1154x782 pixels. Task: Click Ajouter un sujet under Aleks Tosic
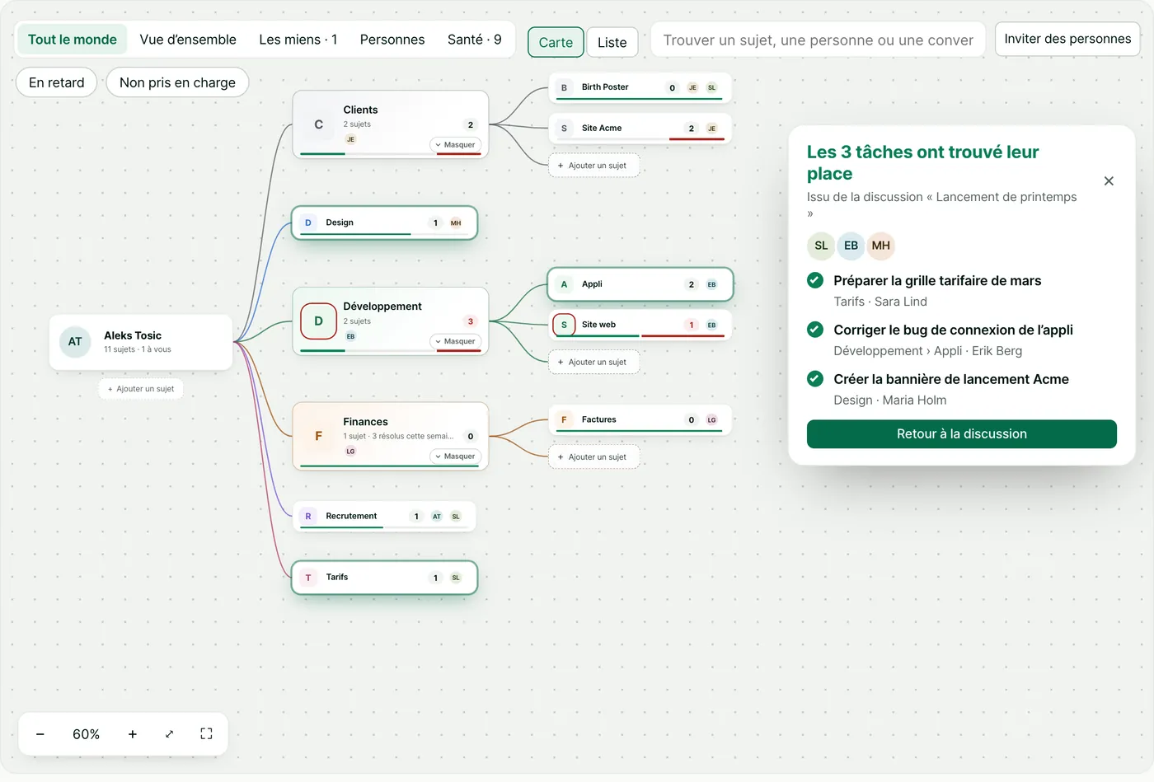141,389
